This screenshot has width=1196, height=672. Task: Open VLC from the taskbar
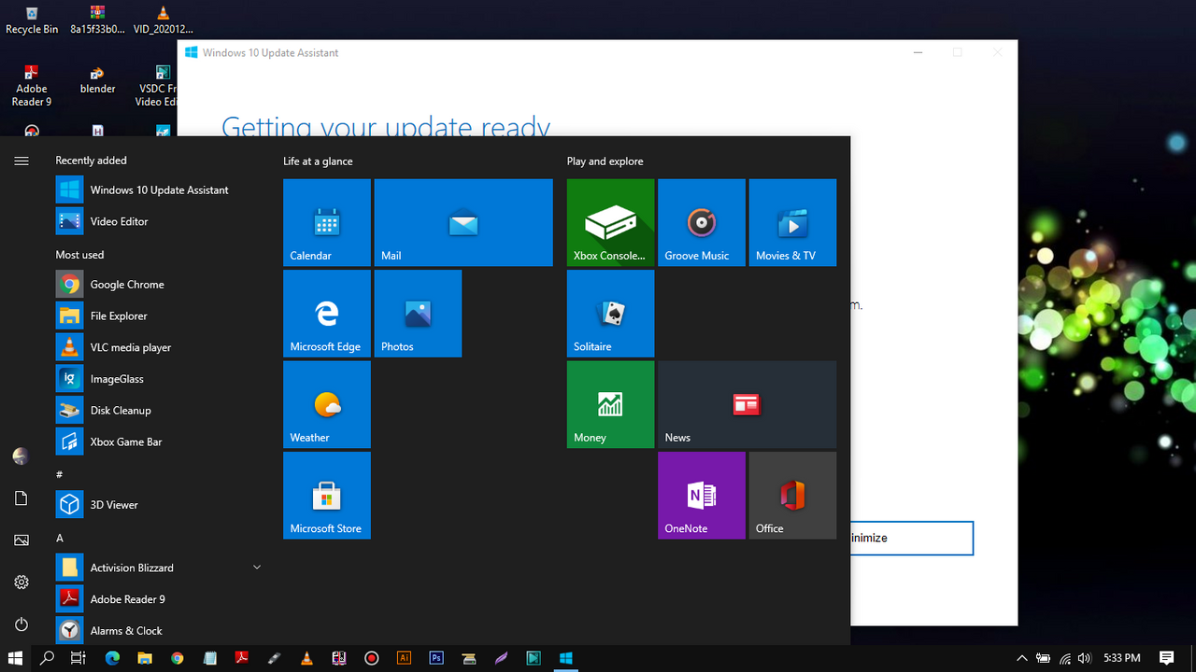point(307,658)
